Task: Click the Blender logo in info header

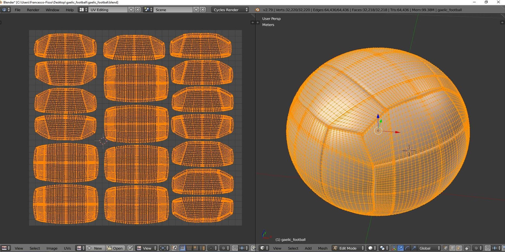Action: pyautogui.click(x=257, y=10)
